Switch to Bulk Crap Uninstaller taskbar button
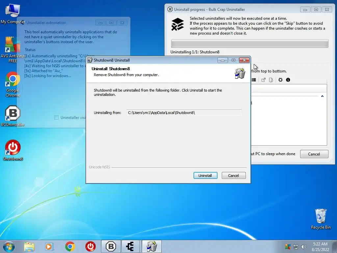This screenshot has height=253, width=337. click(x=111, y=246)
